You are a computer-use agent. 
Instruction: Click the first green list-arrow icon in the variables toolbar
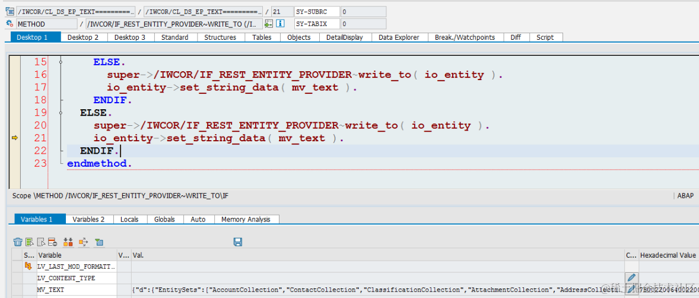(30, 242)
